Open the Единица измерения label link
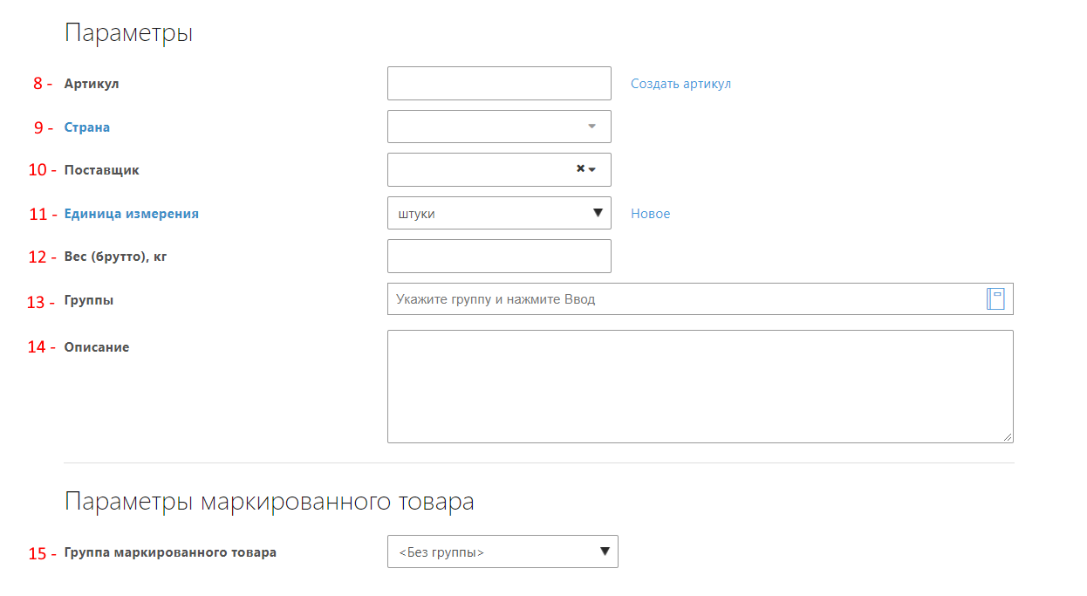 point(131,214)
